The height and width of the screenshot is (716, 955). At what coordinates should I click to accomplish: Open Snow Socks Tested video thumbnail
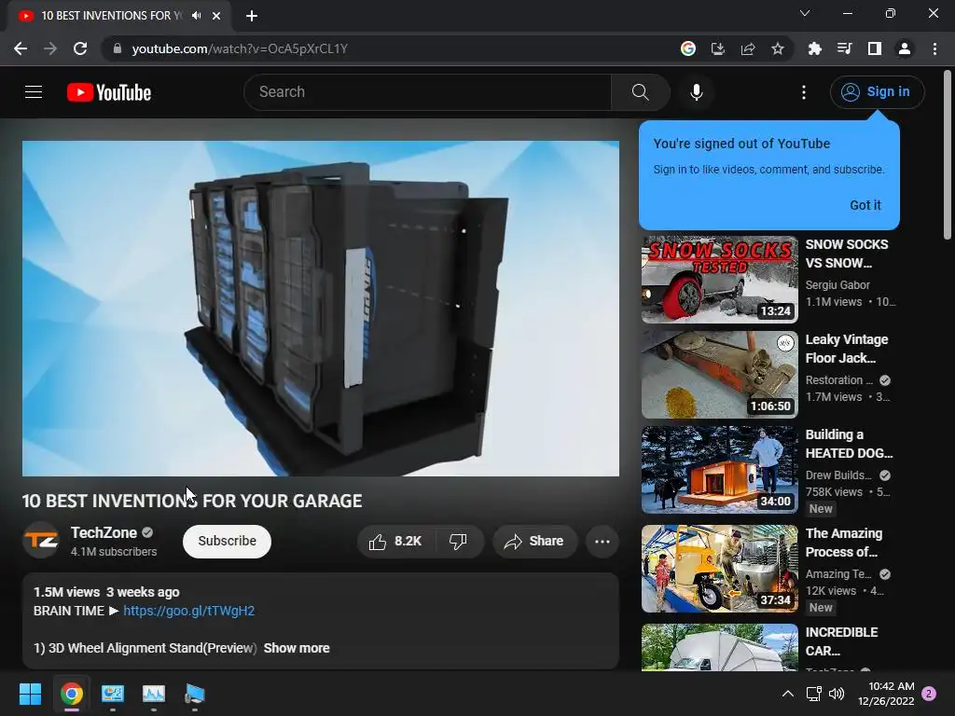coord(719,280)
